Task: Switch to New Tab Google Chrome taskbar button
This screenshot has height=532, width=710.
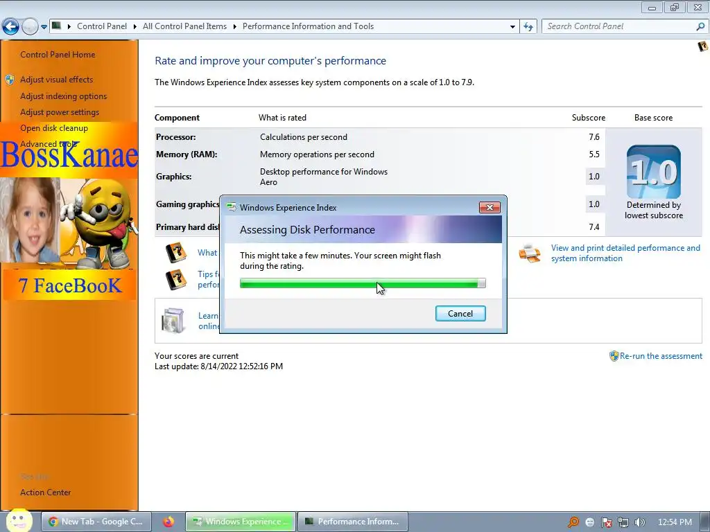Action: (x=96, y=522)
